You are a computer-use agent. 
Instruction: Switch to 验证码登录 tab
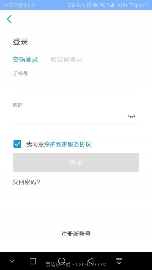(66, 59)
